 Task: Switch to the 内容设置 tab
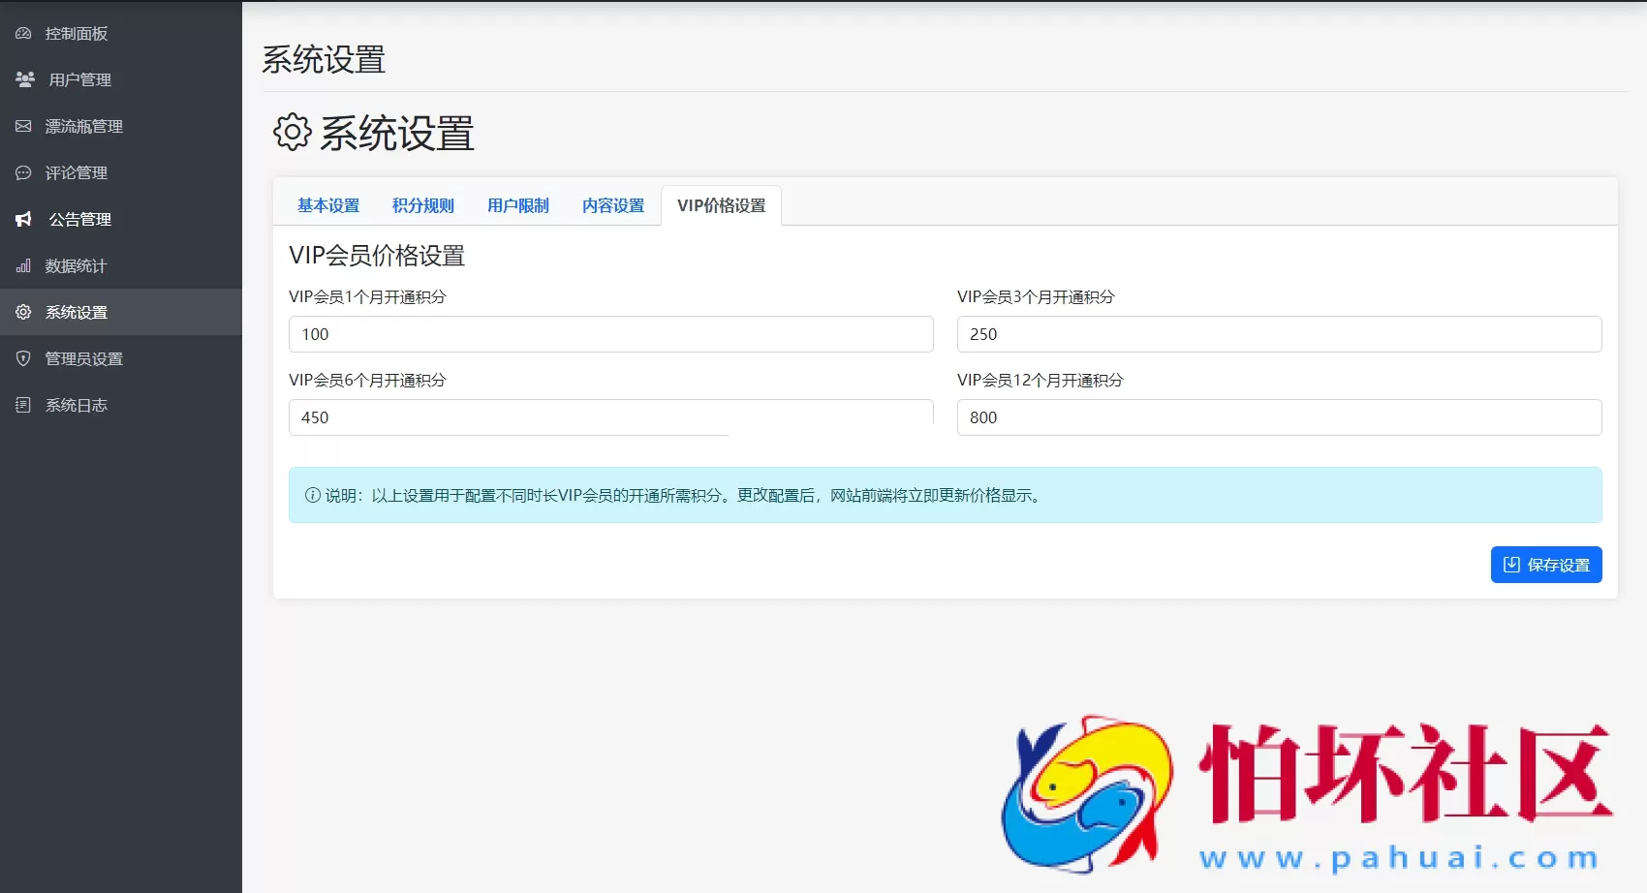tap(612, 205)
